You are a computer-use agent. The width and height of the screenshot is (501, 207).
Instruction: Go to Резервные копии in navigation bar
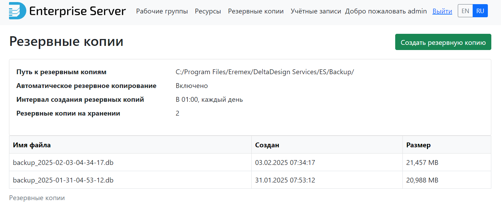coord(256,11)
